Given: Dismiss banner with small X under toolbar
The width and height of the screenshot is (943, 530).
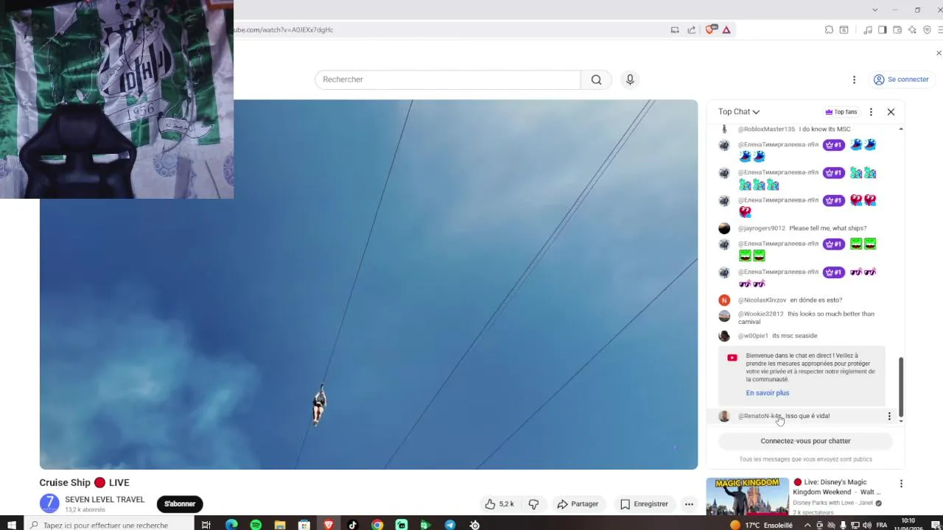Looking at the screenshot, I should coord(939,53).
